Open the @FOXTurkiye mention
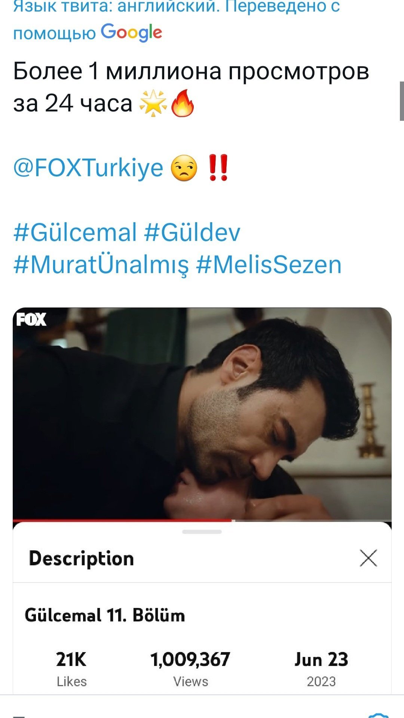The height and width of the screenshot is (718, 404). click(x=88, y=168)
